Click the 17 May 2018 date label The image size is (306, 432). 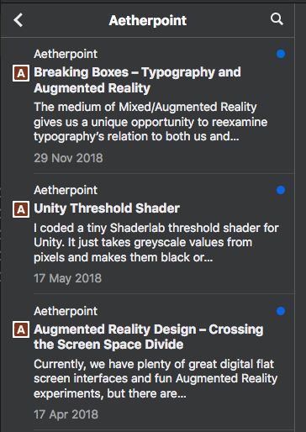tap(68, 278)
